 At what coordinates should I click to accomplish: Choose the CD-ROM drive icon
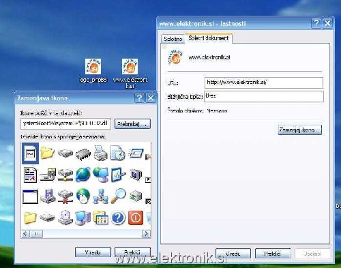[65, 218]
